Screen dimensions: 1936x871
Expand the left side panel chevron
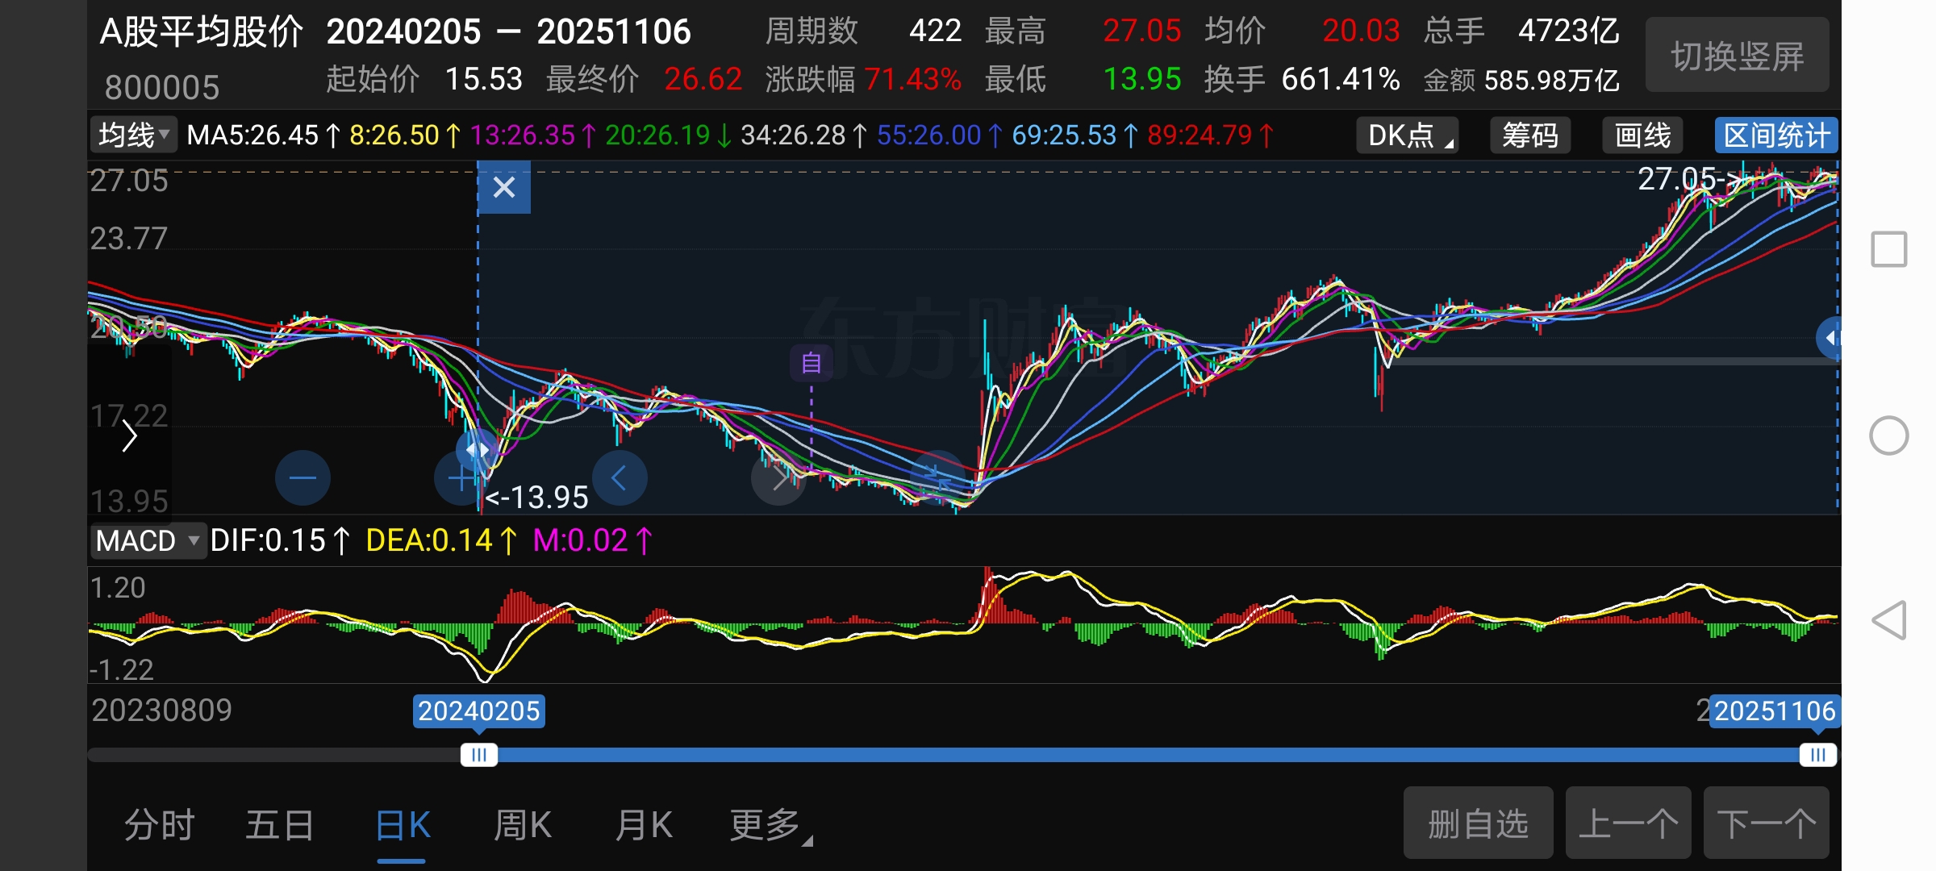point(129,437)
